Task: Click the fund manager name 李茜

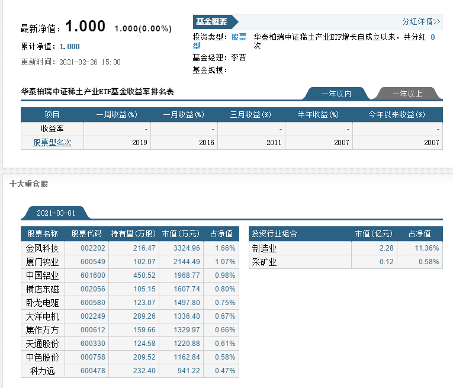Action: tap(239, 58)
